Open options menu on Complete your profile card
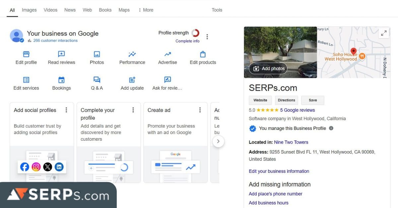The width and height of the screenshot is (398, 208). point(133,110)
